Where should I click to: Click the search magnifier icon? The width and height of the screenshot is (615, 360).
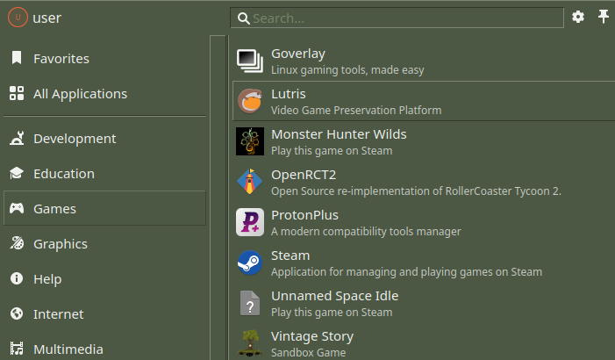pyautogui.click(x=244, y=18)
